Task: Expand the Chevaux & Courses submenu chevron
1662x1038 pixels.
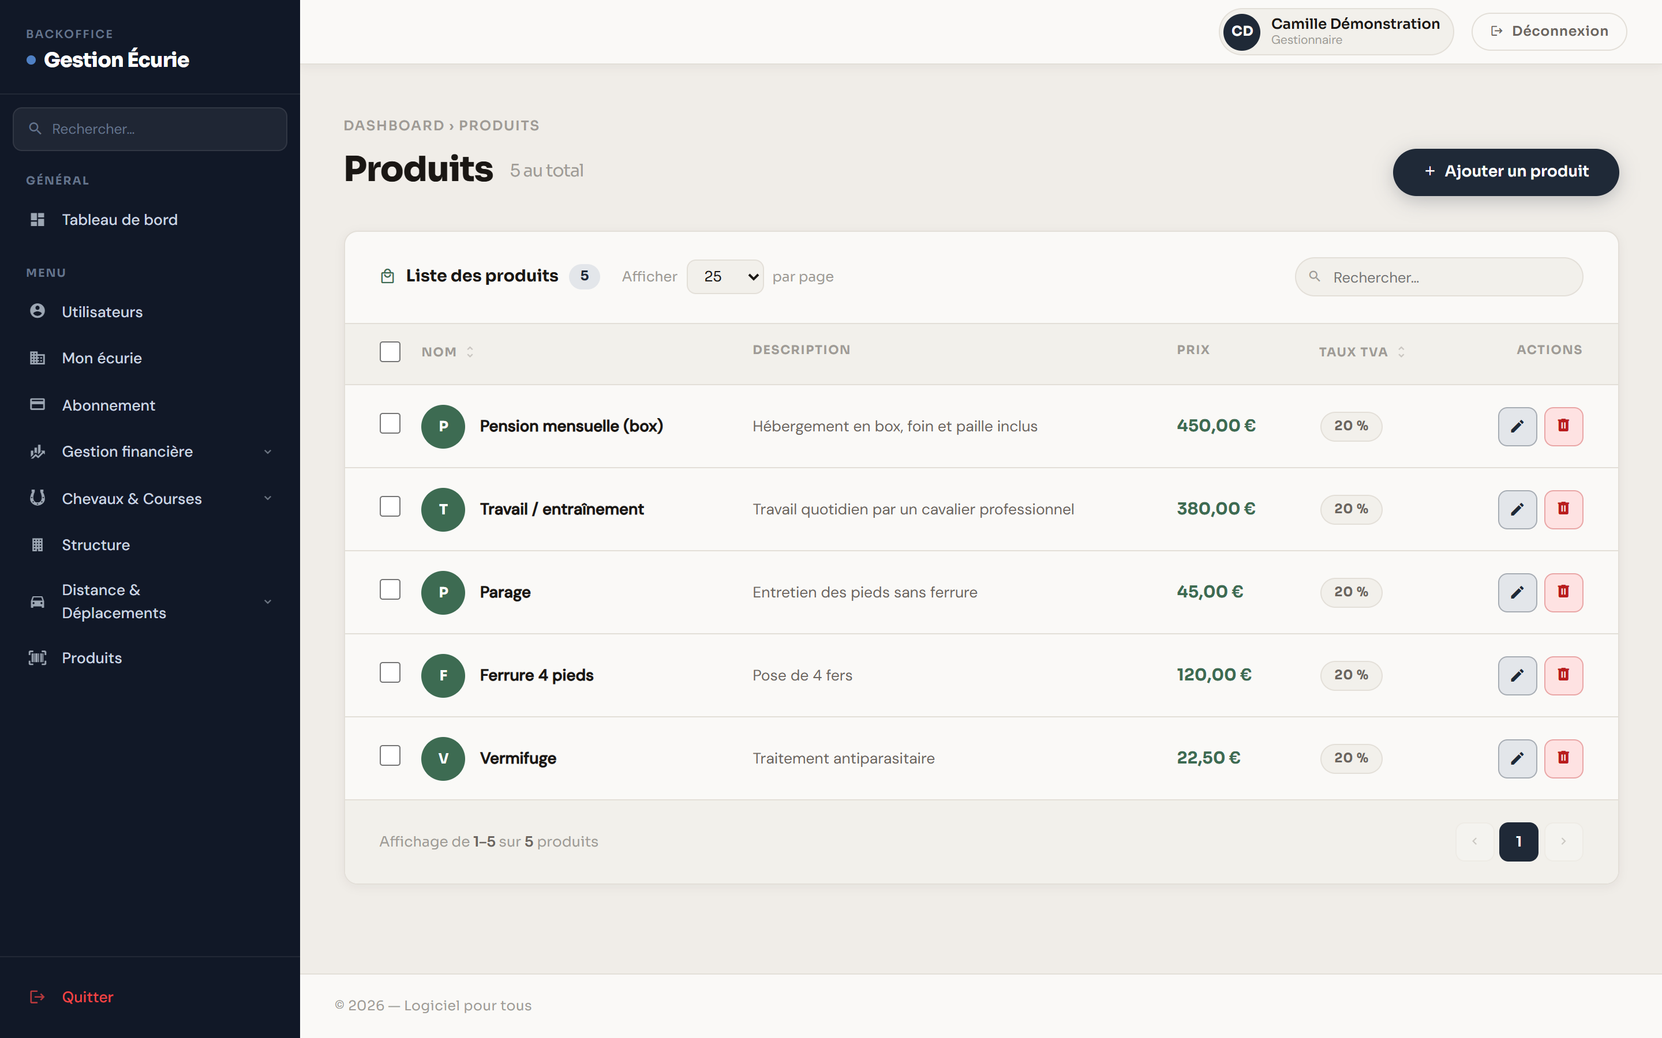Action: pyautogui.click(x=268, y=498)
